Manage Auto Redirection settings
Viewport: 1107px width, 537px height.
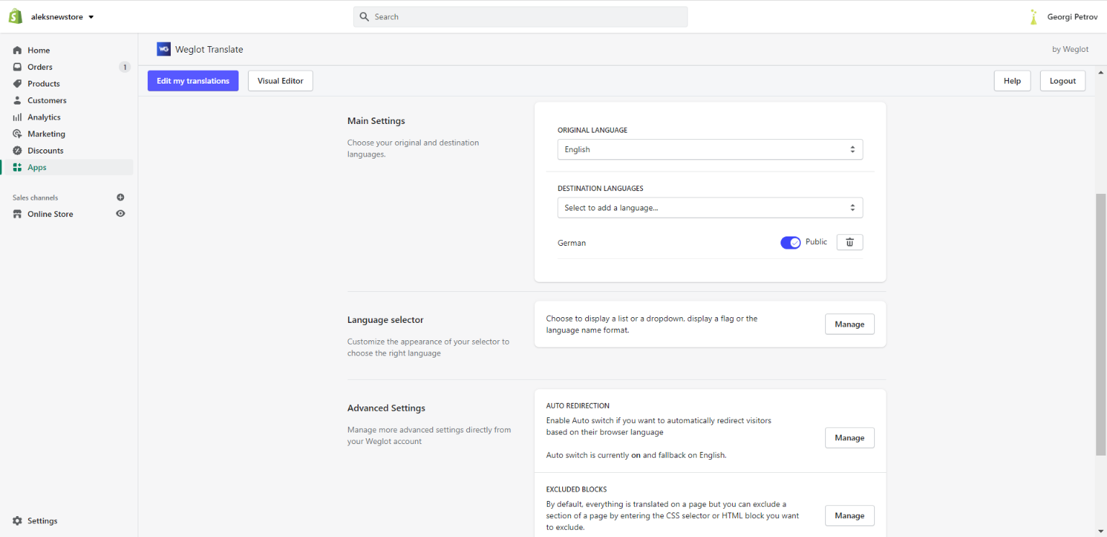pos(850,438)
